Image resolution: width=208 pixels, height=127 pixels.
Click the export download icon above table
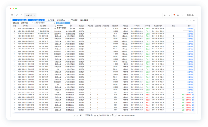point(187,21)
